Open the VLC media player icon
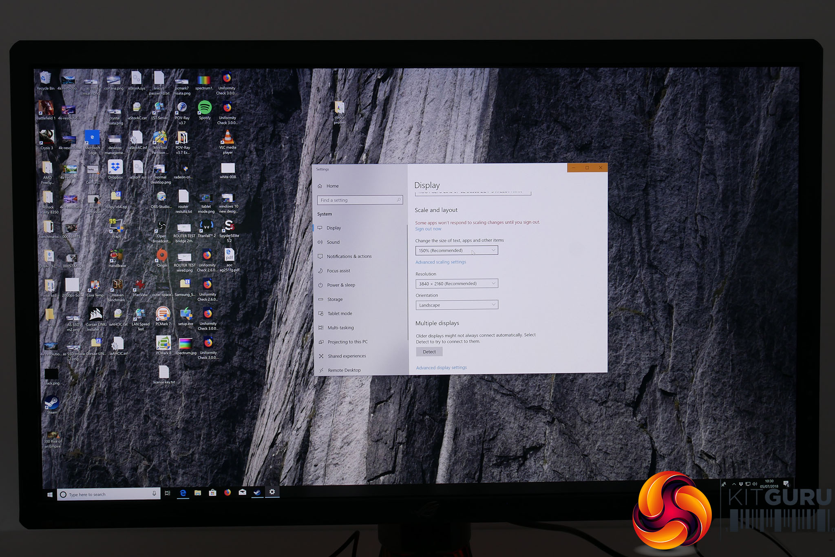Image resolution: width=835 pixels, height=557 pixels. click(x=228, y=139)
